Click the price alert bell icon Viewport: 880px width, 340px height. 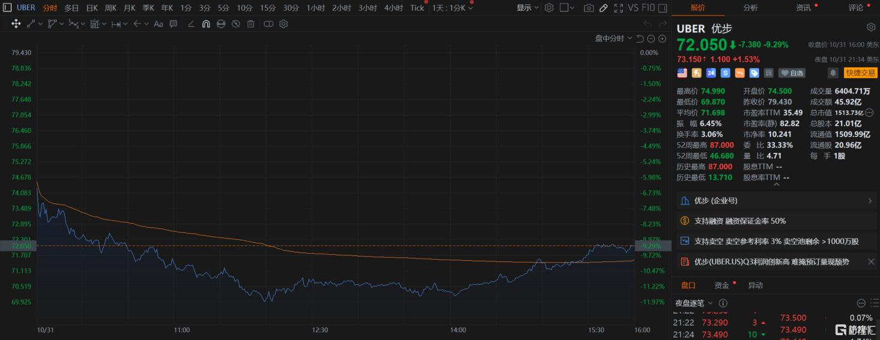pyautogui.click(x=833, y=73)
